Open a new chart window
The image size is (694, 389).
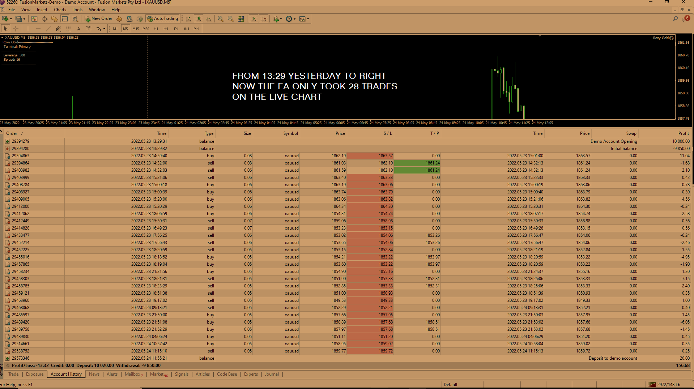click(x=5, y=19)
